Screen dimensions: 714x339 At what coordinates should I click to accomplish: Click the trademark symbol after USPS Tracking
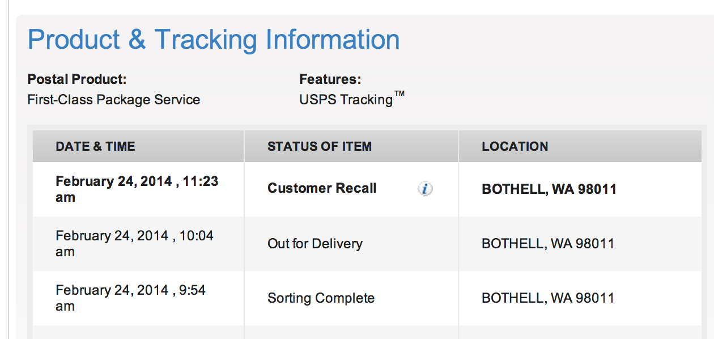[399, 95]
